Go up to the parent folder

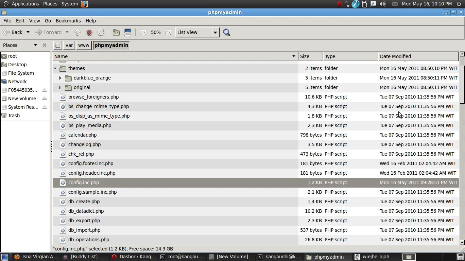click(x=77, y=32)
